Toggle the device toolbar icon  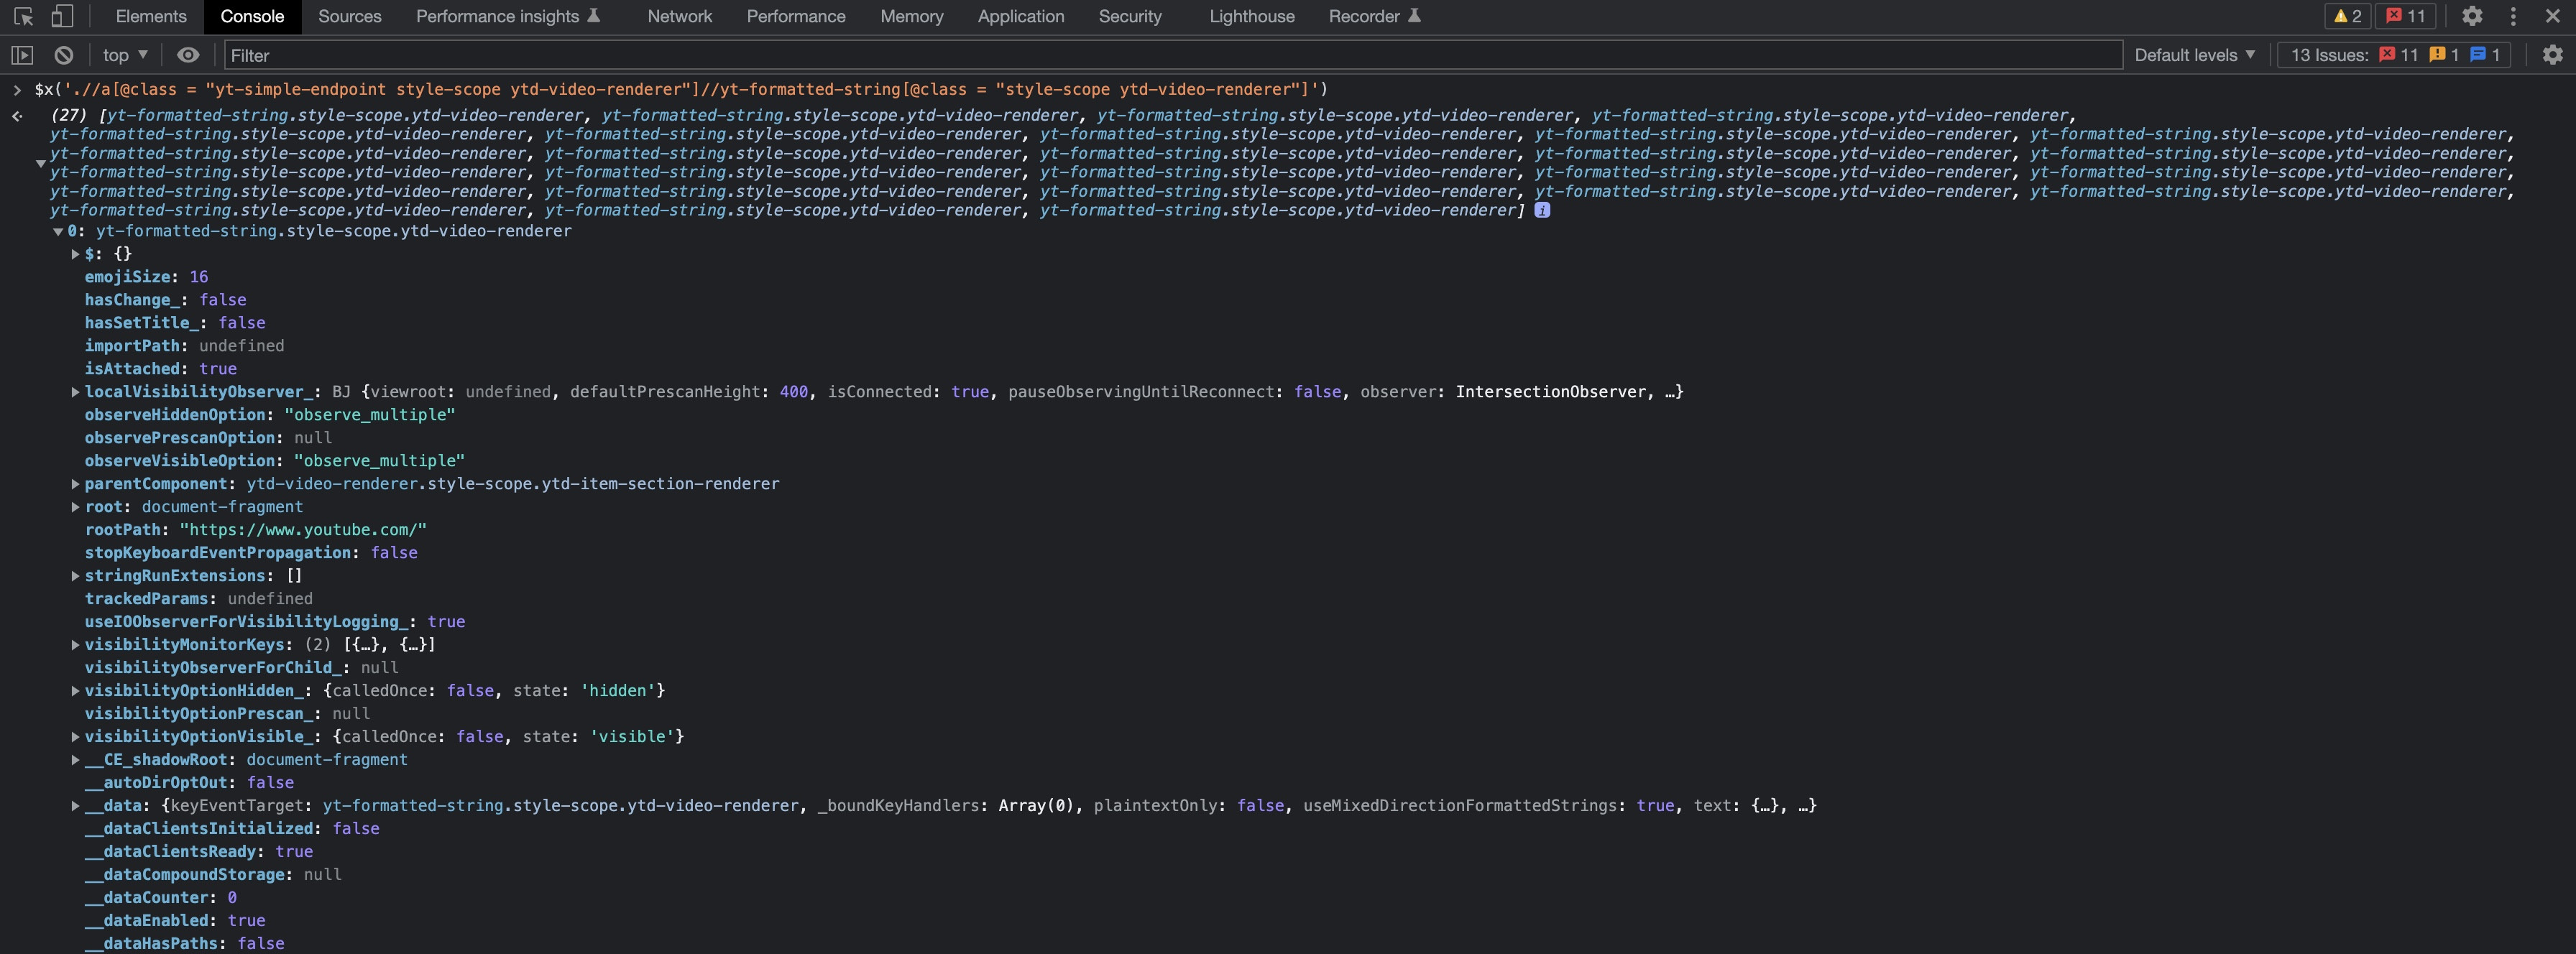[62, 16]
